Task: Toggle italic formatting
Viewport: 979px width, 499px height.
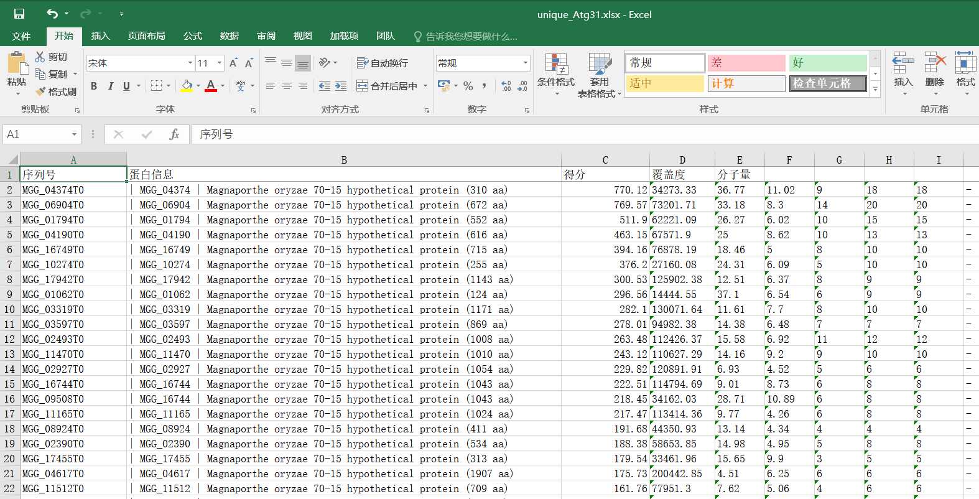Action: click(110, 86)
